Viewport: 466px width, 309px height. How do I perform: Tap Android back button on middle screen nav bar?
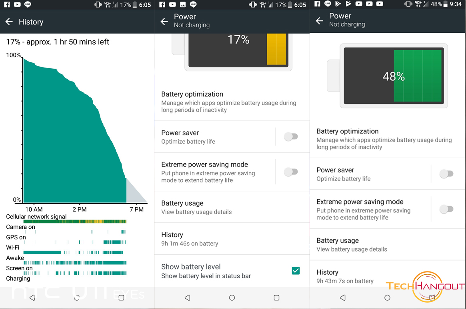pyautogui.click(x=188, y=297)
